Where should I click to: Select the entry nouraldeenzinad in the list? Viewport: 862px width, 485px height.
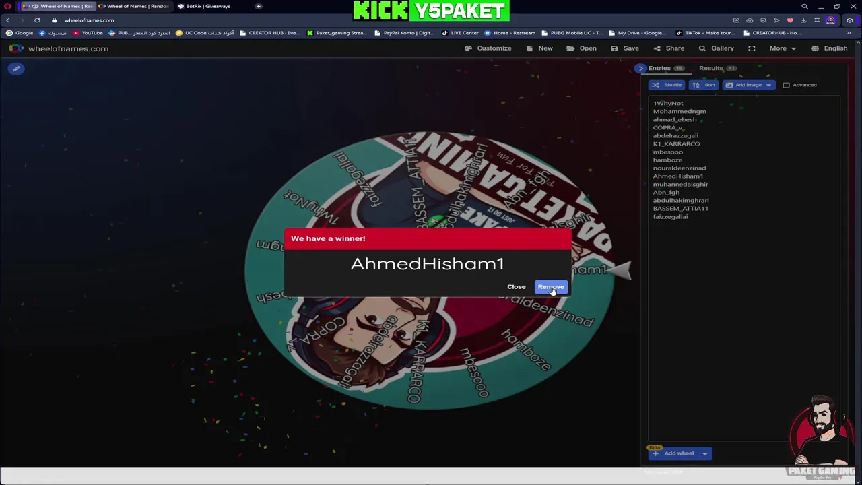(679, 168)
